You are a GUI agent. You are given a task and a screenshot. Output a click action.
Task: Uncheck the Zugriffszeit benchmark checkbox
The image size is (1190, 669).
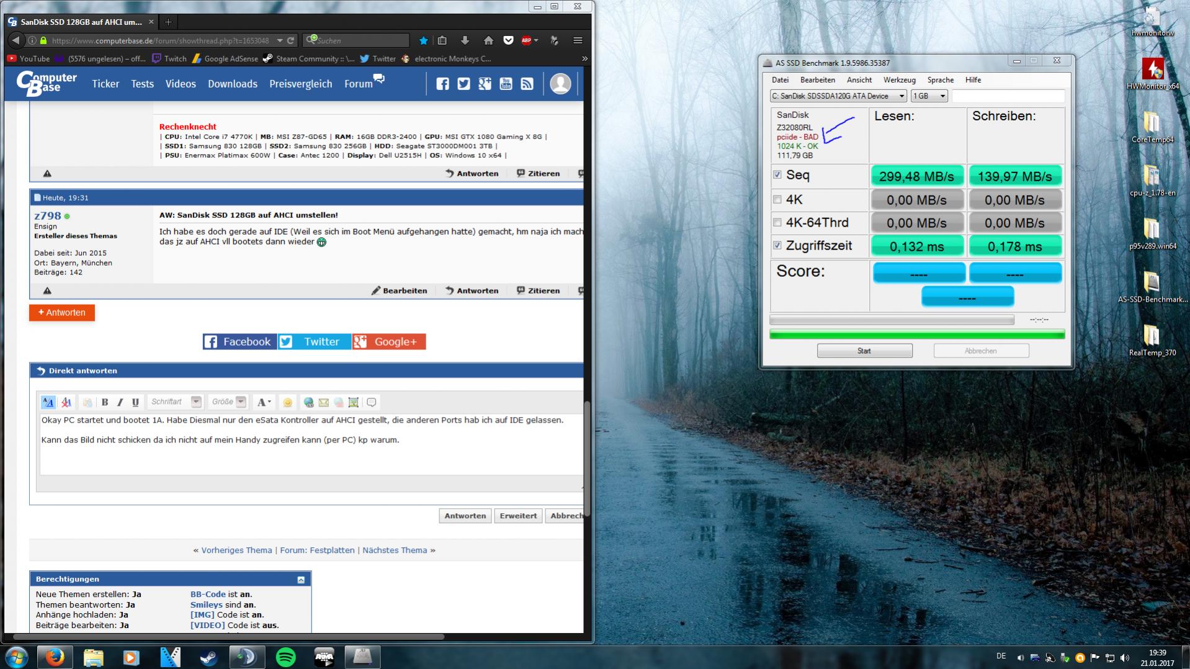(777, 245)
